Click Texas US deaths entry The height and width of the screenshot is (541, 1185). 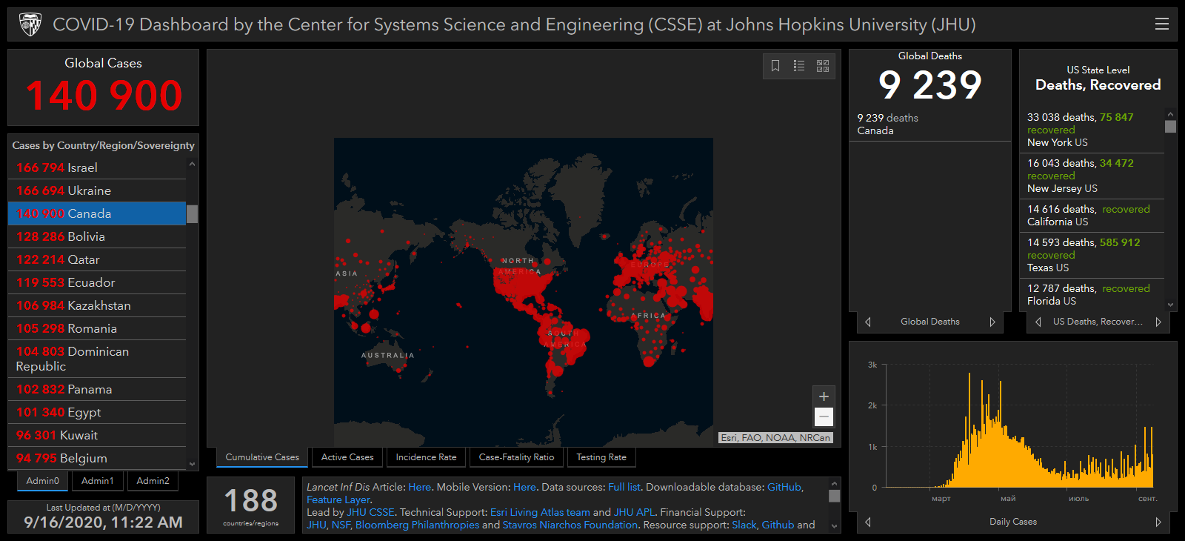click(1092, 255)
